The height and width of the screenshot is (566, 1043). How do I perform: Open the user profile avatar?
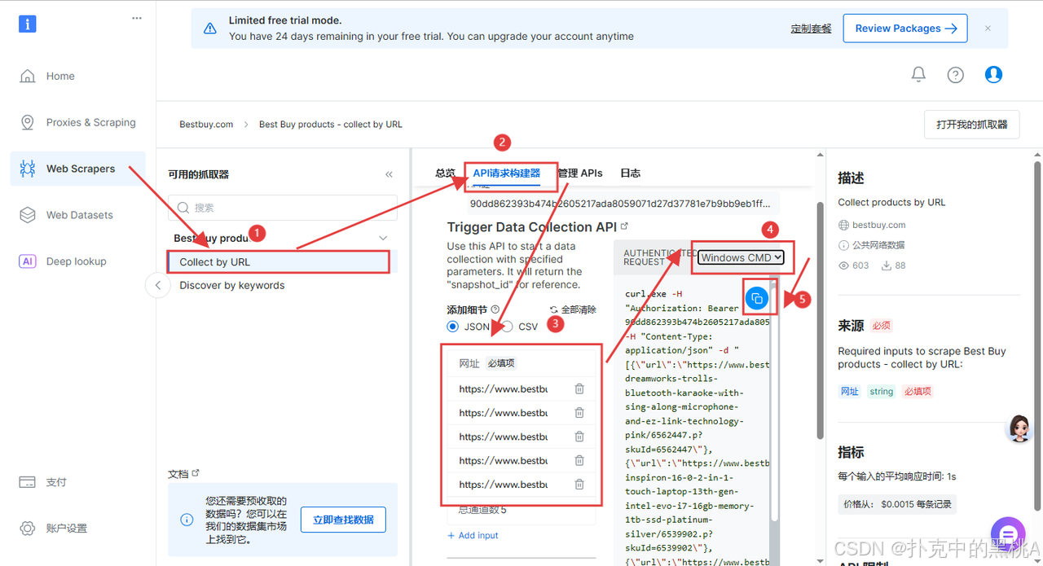click(993, 74)
